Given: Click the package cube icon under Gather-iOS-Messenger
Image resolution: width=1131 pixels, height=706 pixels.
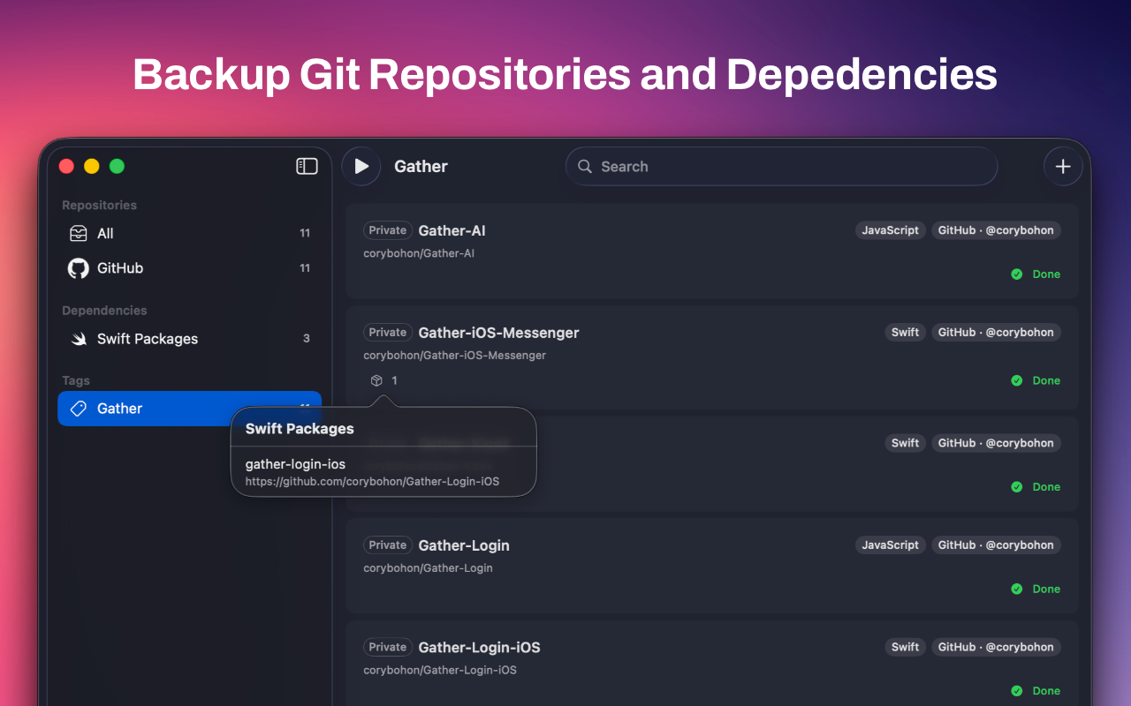Looking at the screenshot, I should tap(376, 380).
